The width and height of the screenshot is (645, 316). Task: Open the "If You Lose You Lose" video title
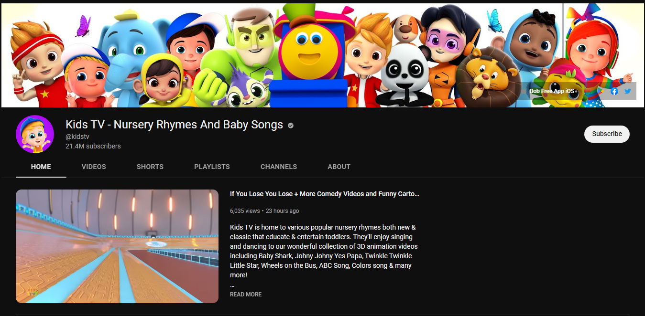click(325, 194)
